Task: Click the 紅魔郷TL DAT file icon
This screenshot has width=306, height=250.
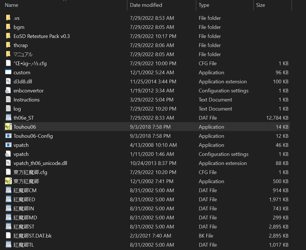Action: click(8, 245)
